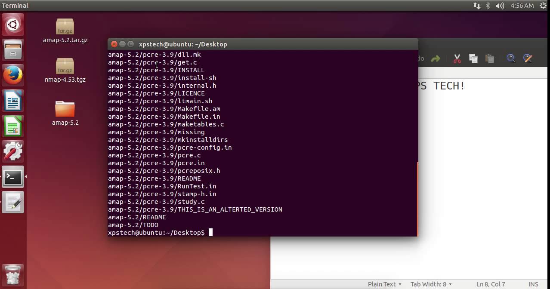The image size is (550, 289).
Task: Open the Plain Text language dropdown in gedit
Action: 384,284
